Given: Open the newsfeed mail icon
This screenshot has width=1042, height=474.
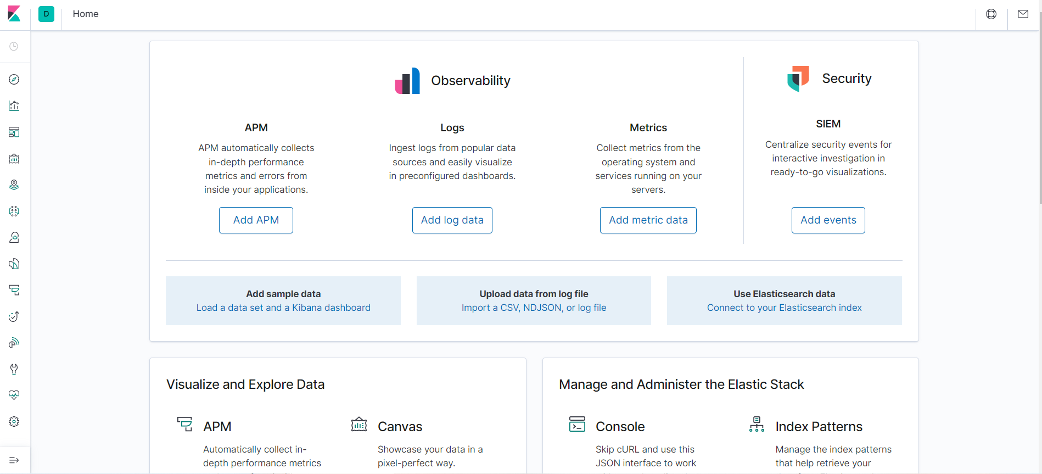Looking at the screenshot, I should click(x=1023, y=14).
